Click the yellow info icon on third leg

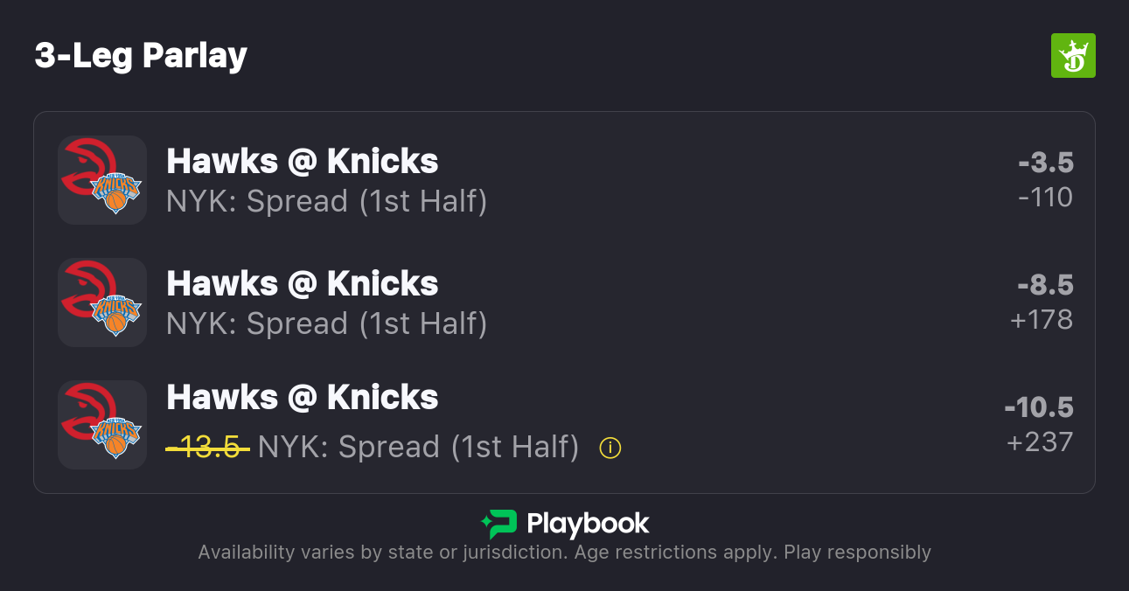click(610, 448)
